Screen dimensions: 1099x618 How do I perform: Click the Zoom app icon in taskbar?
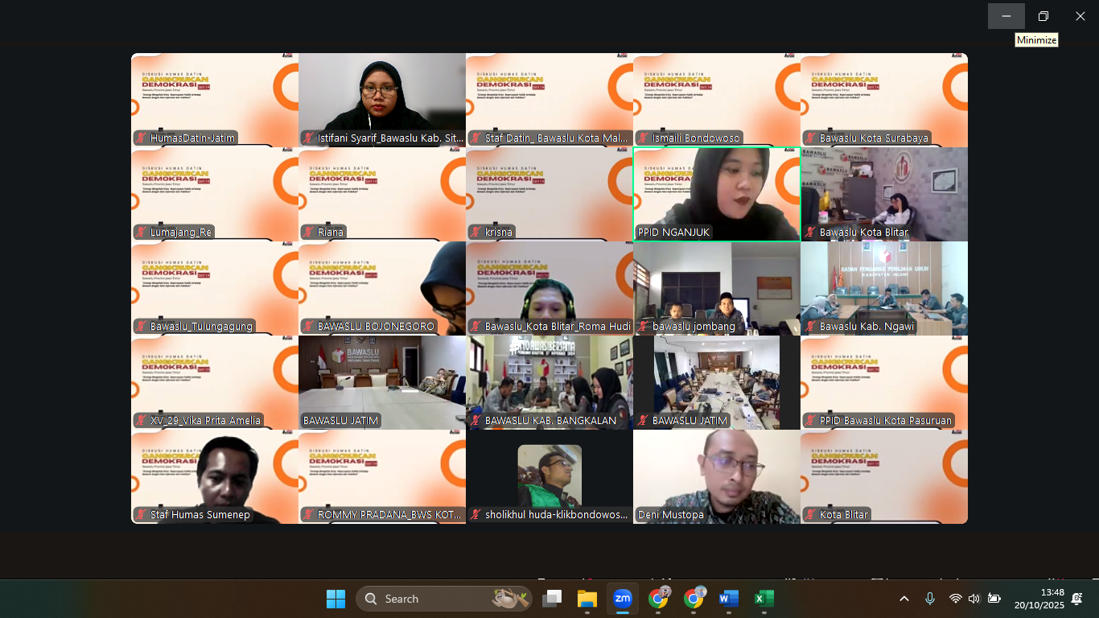point(622,599)
